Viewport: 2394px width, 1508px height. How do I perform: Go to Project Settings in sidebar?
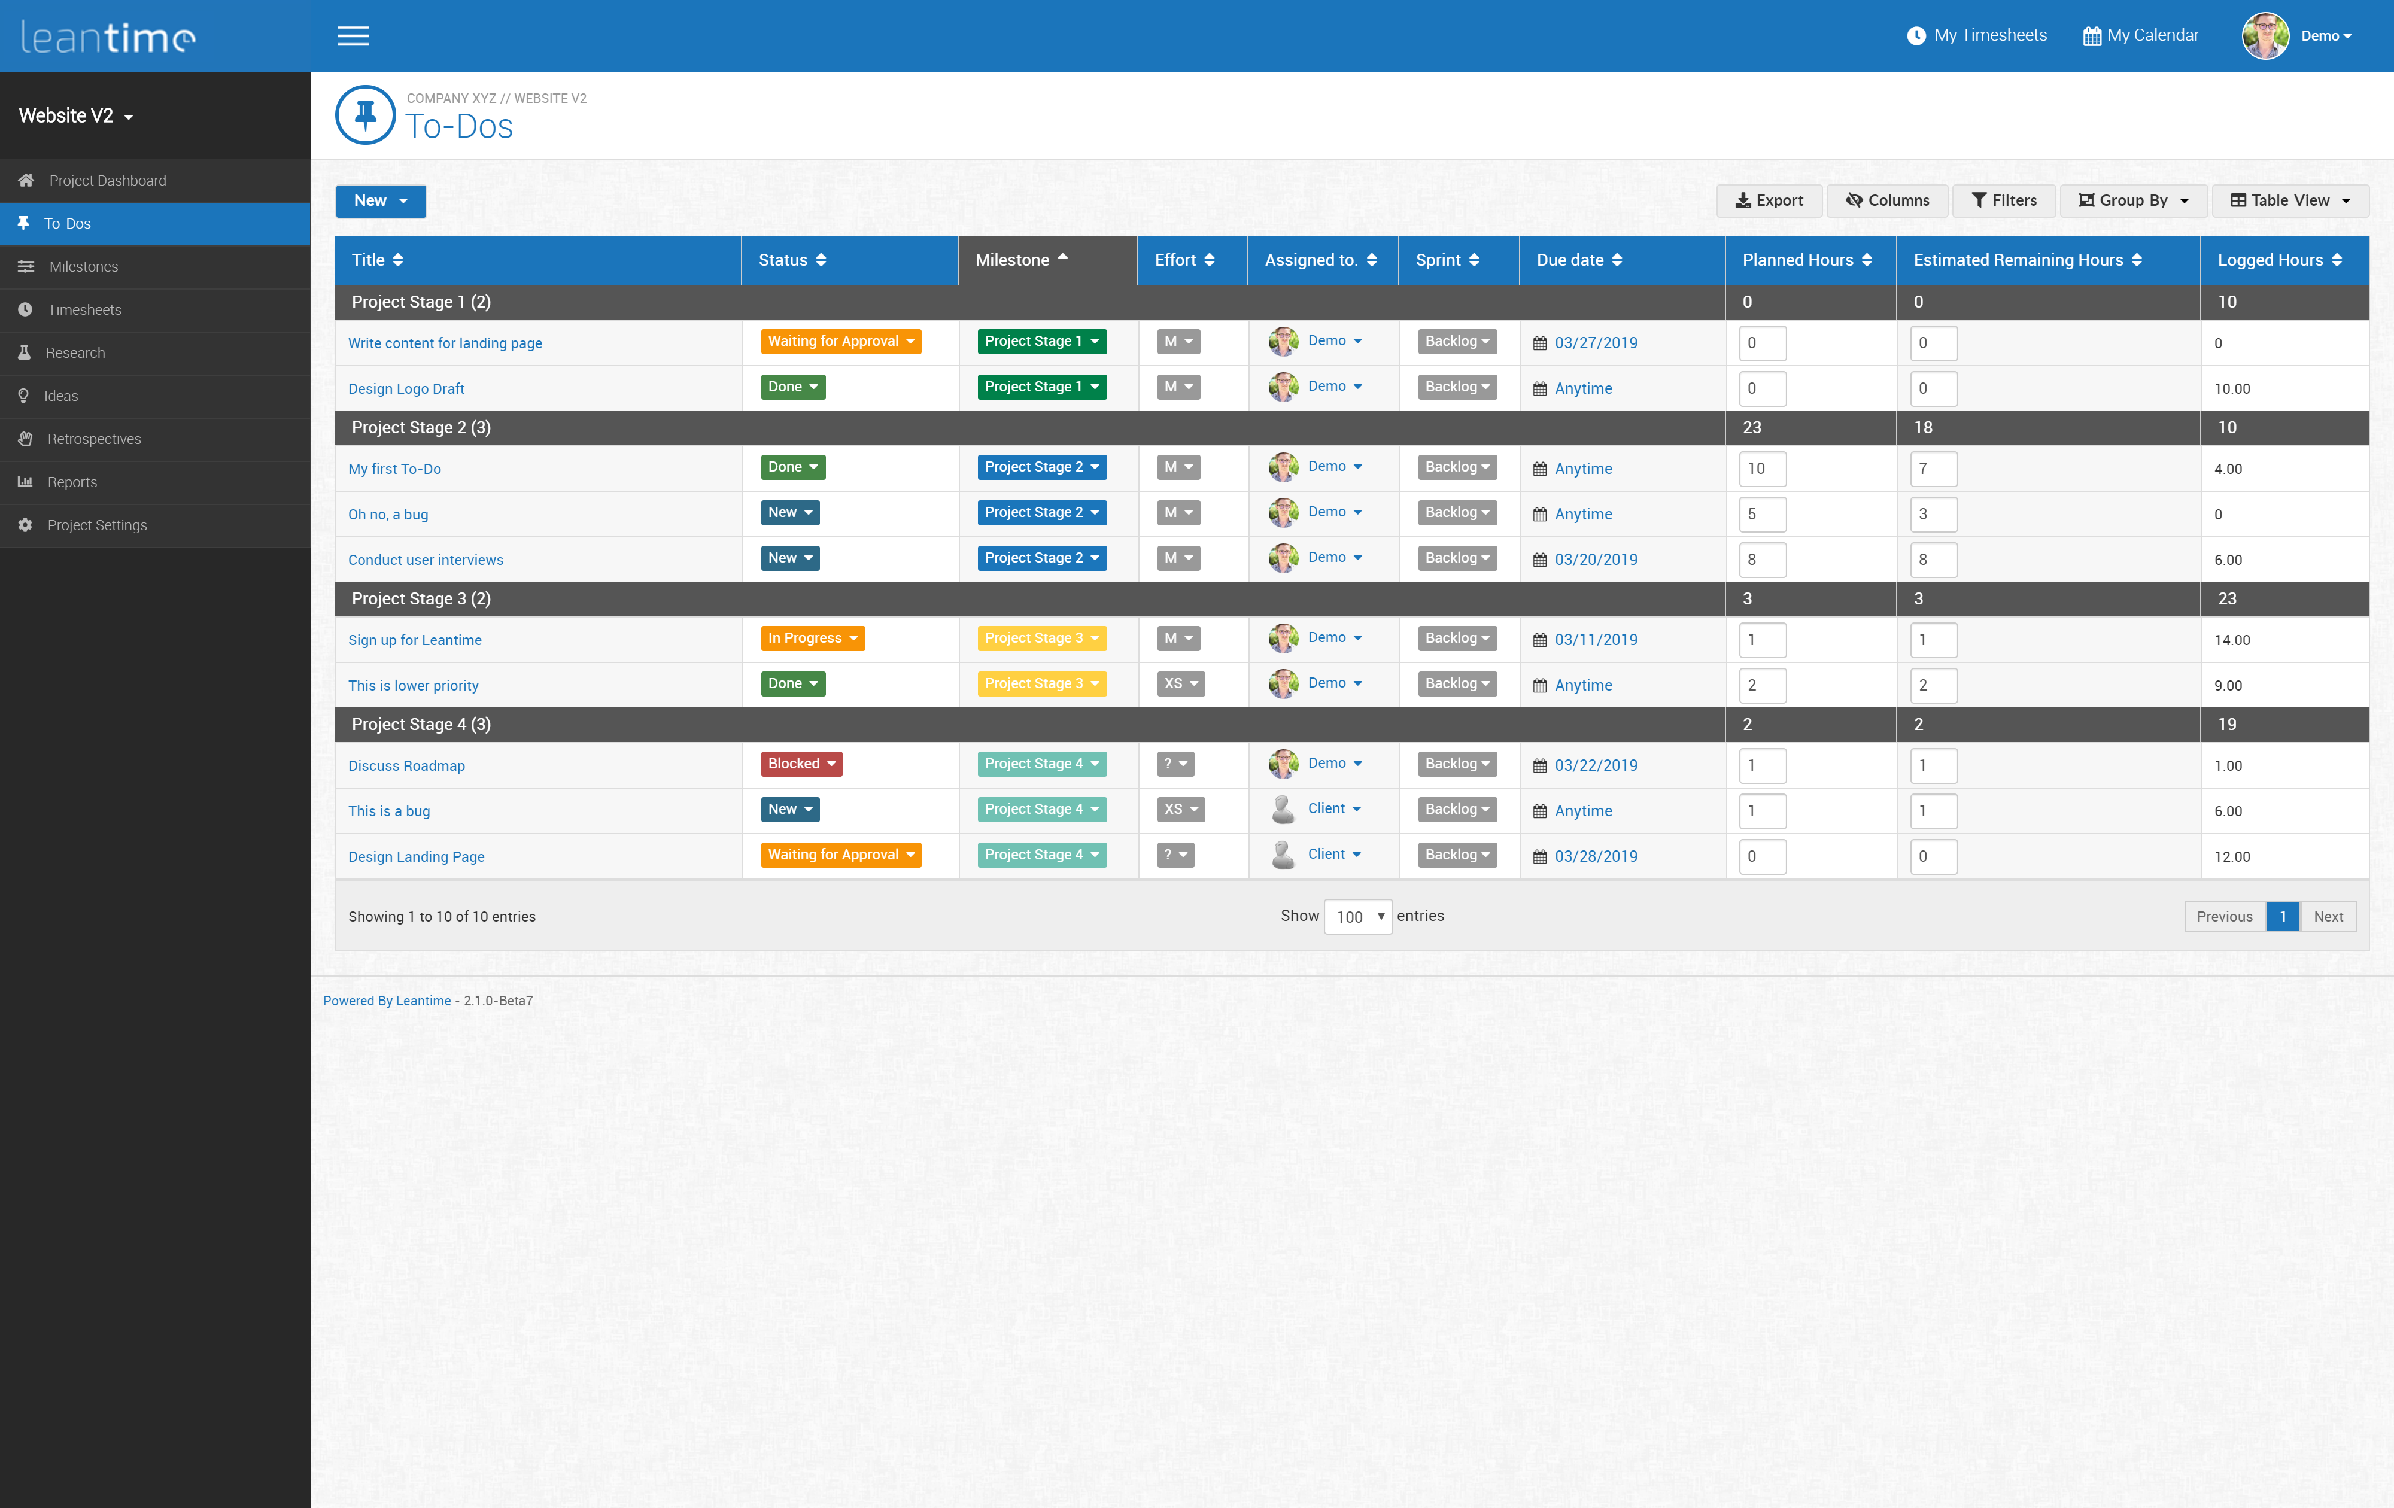(98, 525)
